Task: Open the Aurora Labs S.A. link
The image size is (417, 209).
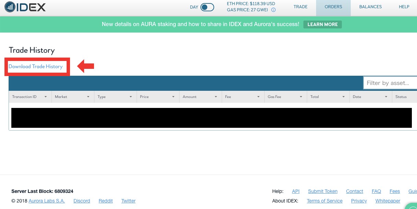Action: (47, 201)
